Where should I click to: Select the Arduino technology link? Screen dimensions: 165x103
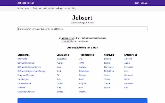[83, 67]
